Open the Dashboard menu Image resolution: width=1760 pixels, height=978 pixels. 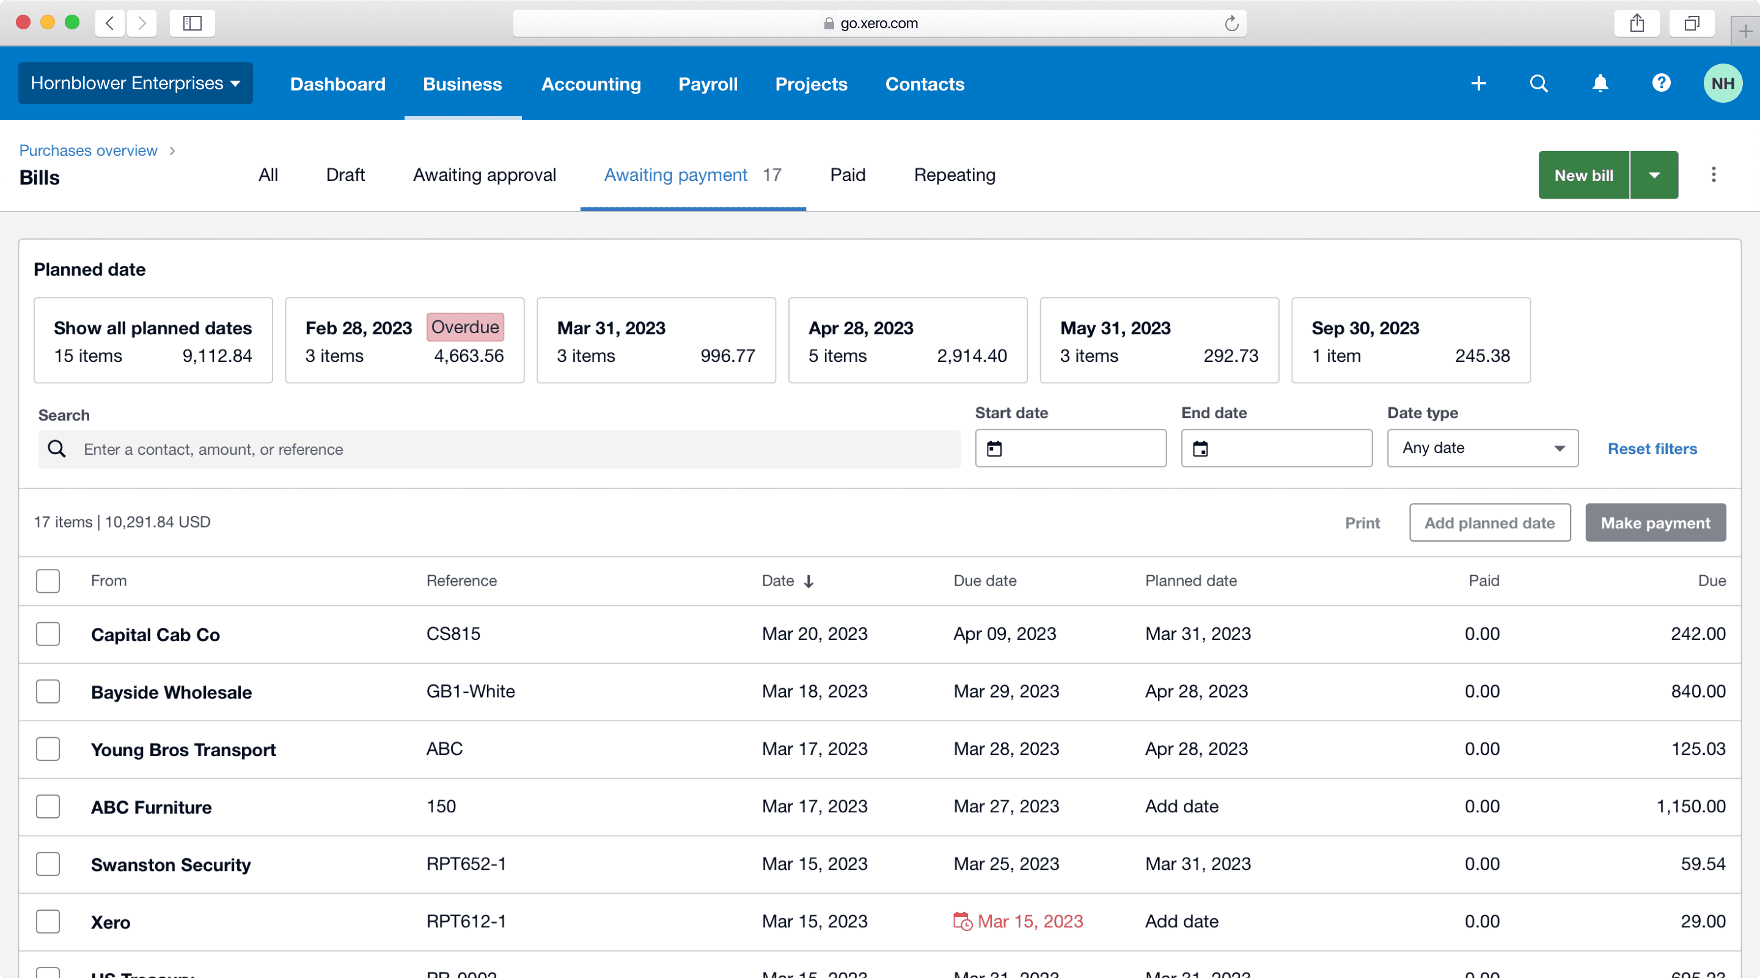coord(337,84)
